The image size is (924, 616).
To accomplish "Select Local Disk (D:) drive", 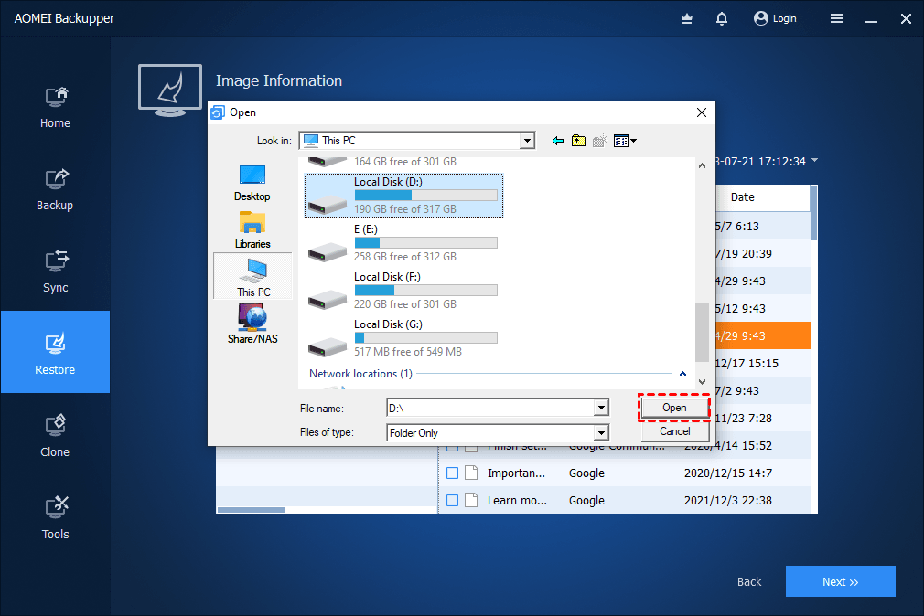I will pyautogui.click(x=403, y=196).
